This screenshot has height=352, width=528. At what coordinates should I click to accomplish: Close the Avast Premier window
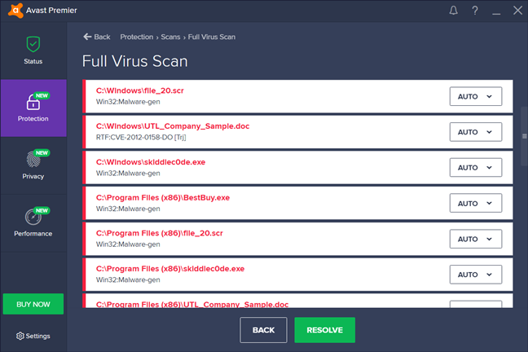coord(517,11)
